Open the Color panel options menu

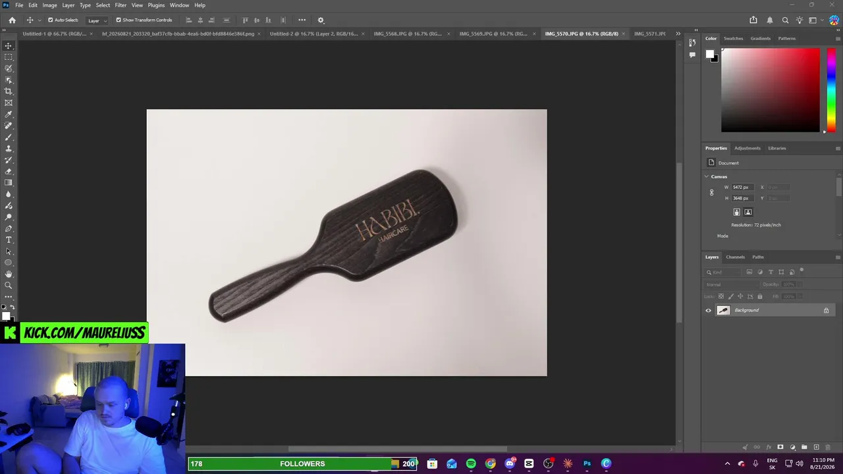(838, 38)
